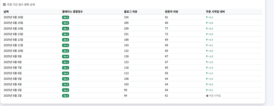Select the blog review count 108

coord(126,79)
